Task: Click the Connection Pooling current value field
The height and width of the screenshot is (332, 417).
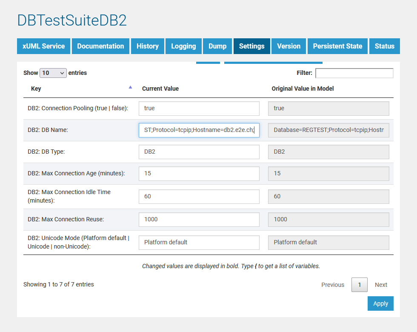Action: click(x=199, y=108)
